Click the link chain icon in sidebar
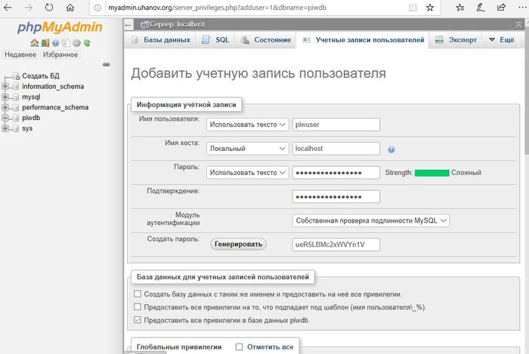 coord(107,65)
